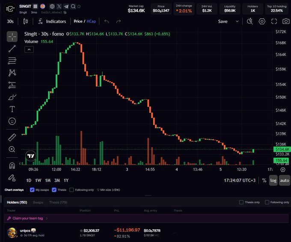
Task: Set range to 3M
Action: [x=57, y=180]
